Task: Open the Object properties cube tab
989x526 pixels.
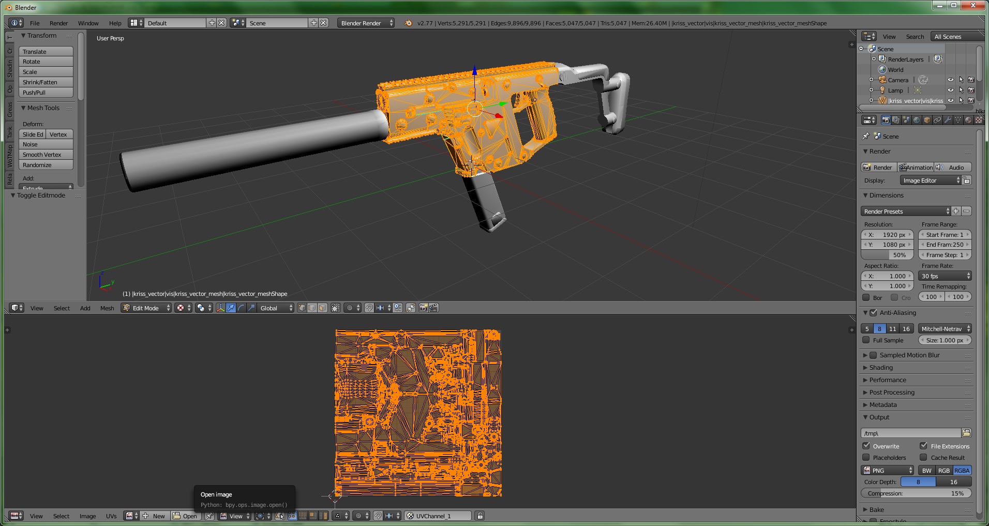Action: pos(927,120)
